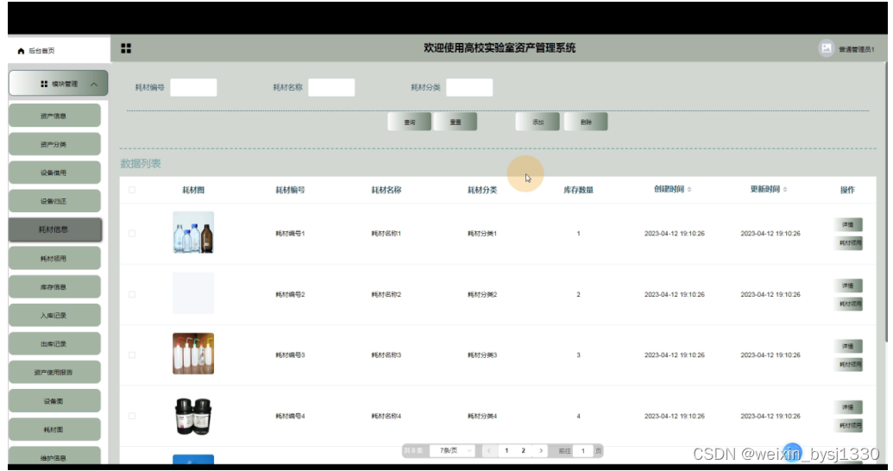Open 维护信息 in the sidebar
Viewport: 893px width, 471px height.
[54, 456]
